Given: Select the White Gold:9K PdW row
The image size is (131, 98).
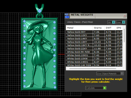Looking at the screenshot, I should click(x=94, y=52).
